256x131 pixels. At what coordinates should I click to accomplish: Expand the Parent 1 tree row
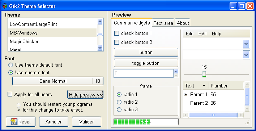tap(185, 94)
